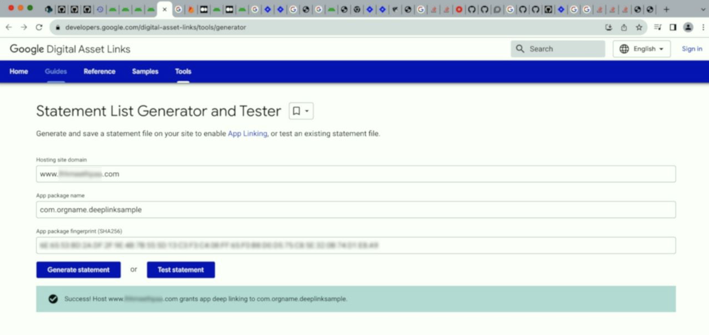
Task: Switch to the tab with the clock history icon
Action: [100, 10]
